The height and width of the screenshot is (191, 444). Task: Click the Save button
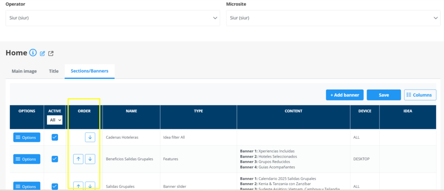(383, 95)
